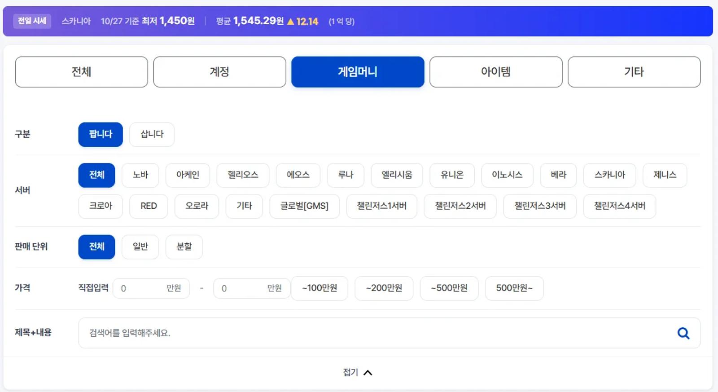Screen dimensions: 718x392
Task: Filter by the 오로라 server
Action: pos(197,206)
